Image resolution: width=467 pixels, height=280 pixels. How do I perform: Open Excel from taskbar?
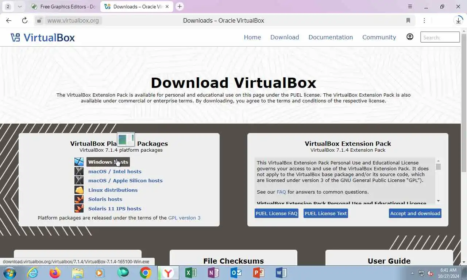(x=191, y=273)
